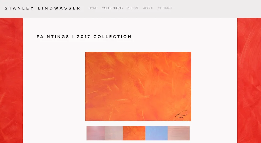The width and height of the screenshot is (261, 143).
Task: Click the right red painted background strip
Action: (x=249, y=80)
